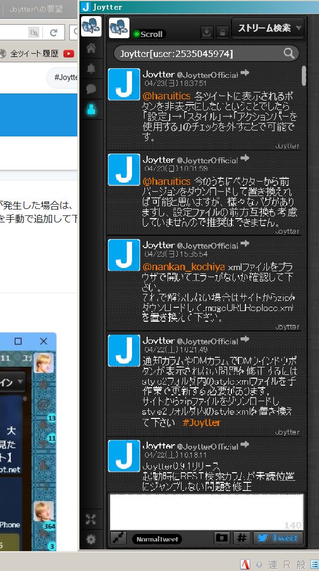Viewport: 319px width, 571px height.
Task: Click the Joytter[user:2535045974] search field
Action: pos(206,54)
